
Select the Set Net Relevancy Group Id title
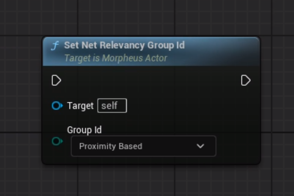(124, 45)
